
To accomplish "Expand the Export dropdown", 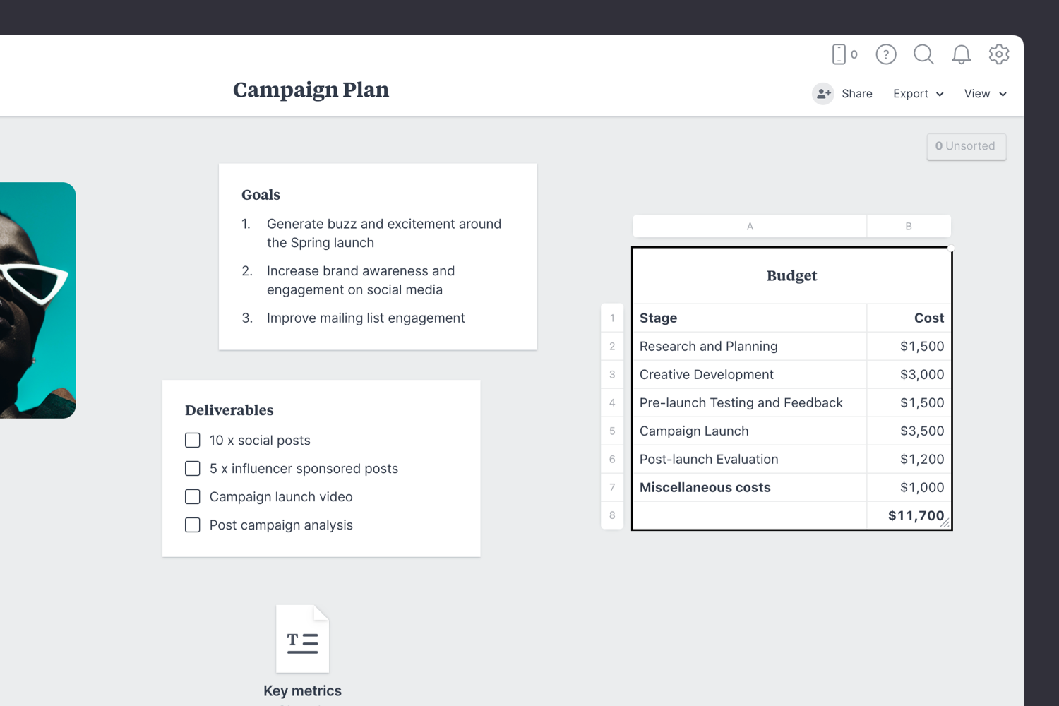I will click(917, 93).
